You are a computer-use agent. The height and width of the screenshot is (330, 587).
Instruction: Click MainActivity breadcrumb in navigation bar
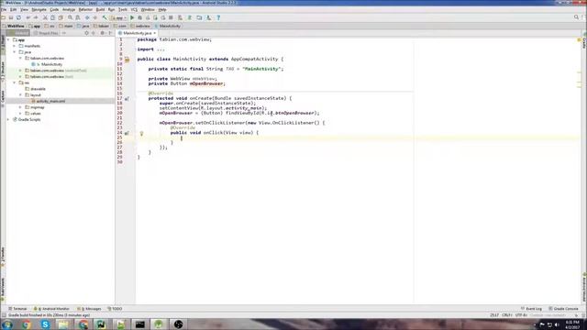(x=167, y=27)
